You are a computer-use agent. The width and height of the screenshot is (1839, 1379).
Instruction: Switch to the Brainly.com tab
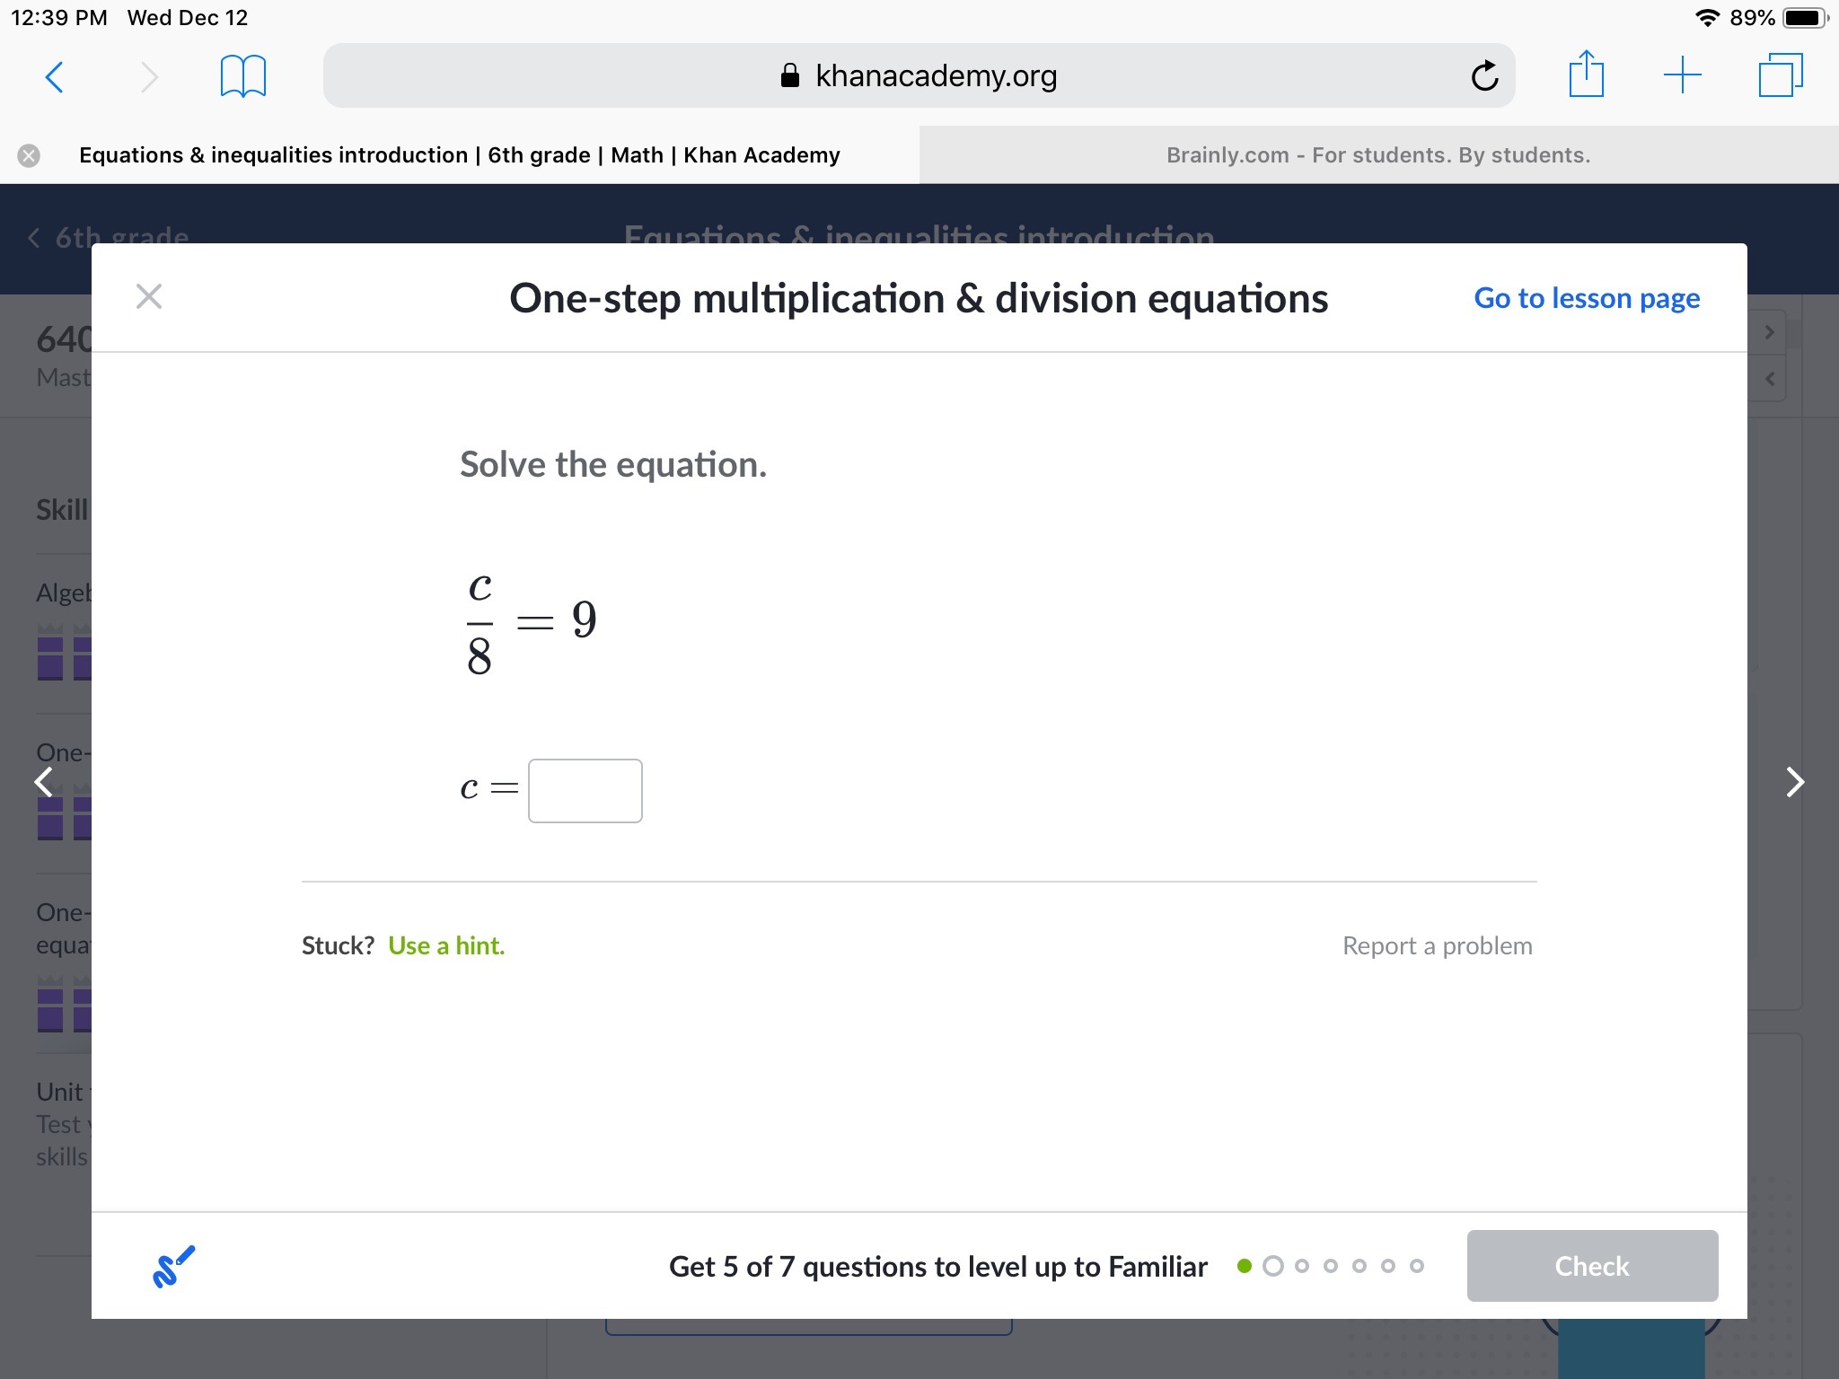click(1377, 155)
